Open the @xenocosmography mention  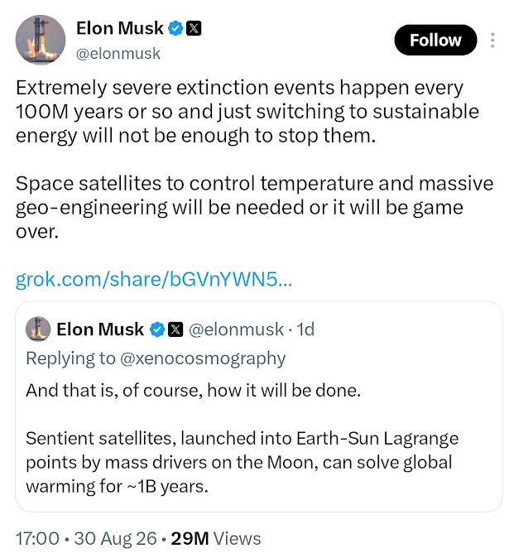[x=203, y=358]
